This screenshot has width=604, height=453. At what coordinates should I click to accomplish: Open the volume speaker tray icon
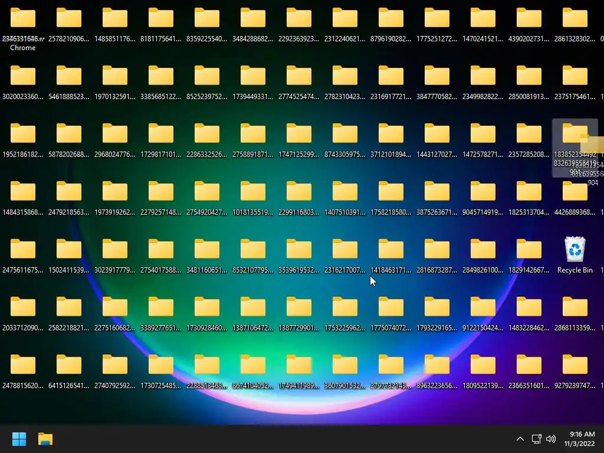point(551,439)
